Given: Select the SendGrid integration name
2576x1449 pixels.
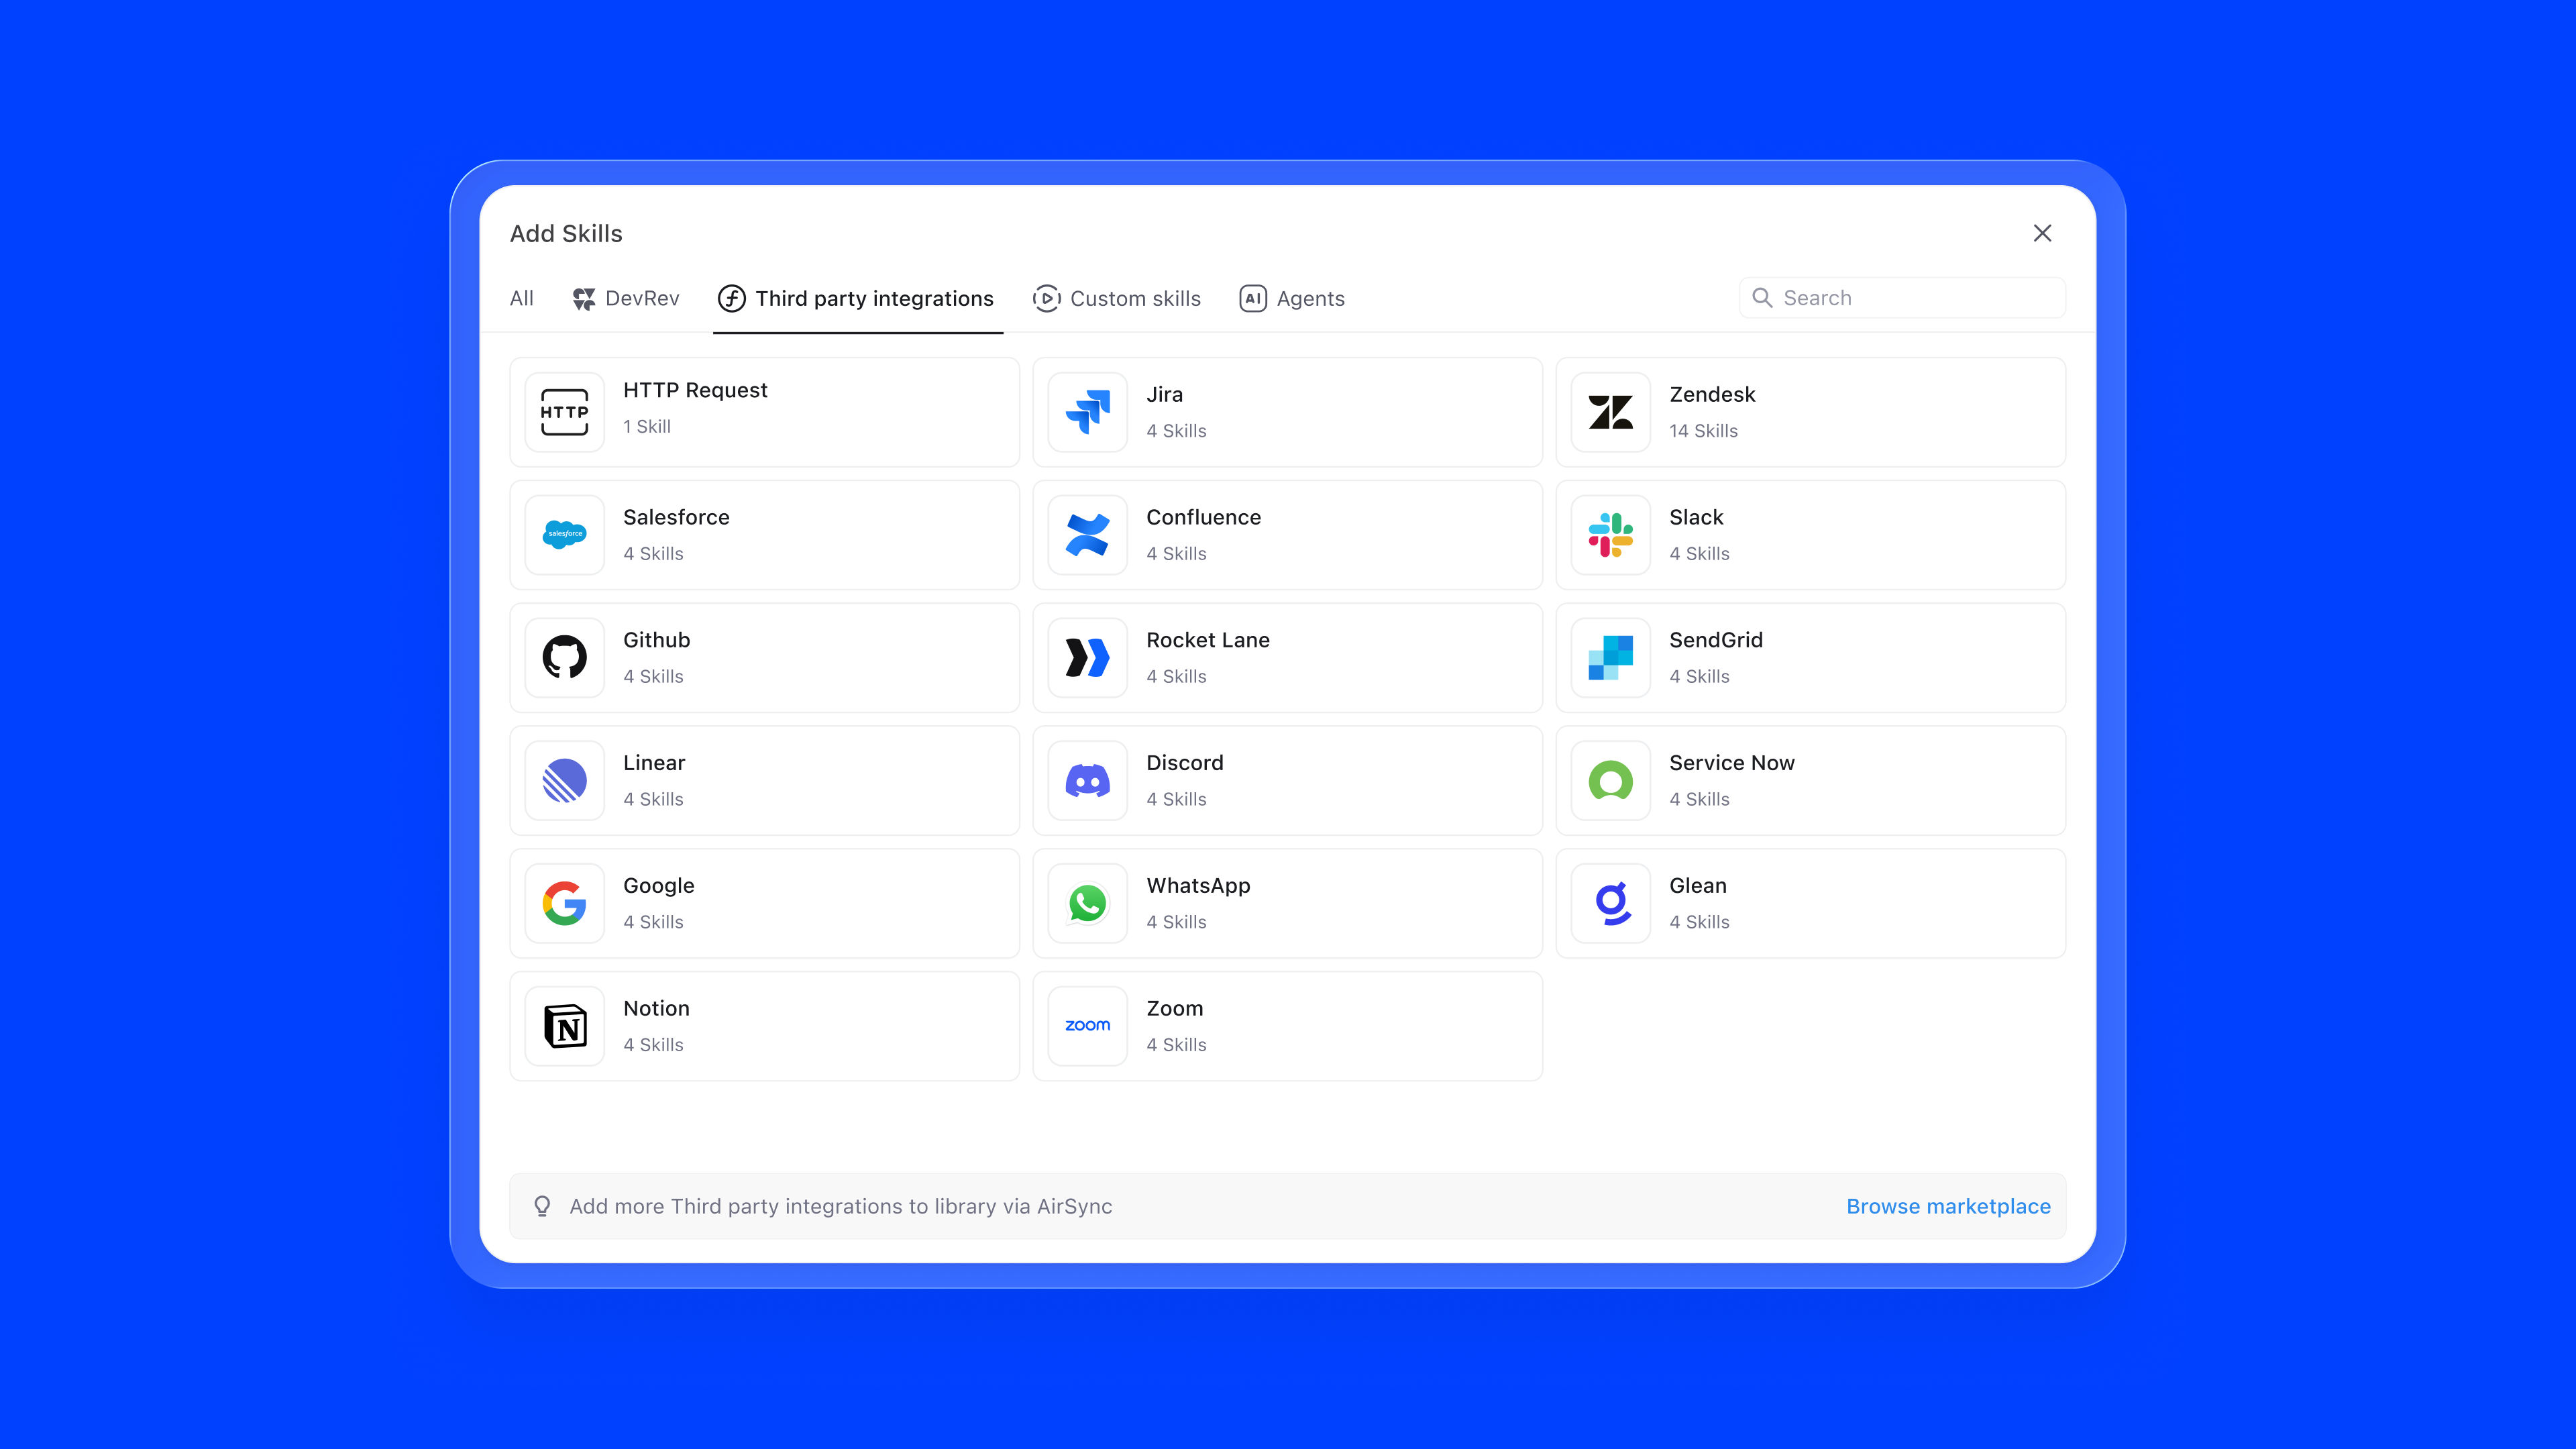Looking at the screenshot, I should (1716, 640).
